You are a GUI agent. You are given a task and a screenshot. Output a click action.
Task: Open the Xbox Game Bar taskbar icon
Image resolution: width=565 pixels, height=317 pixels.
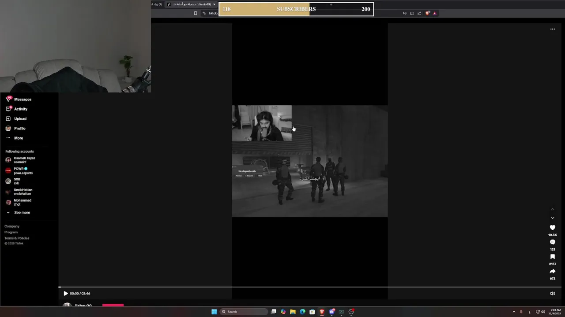(341, 312)
